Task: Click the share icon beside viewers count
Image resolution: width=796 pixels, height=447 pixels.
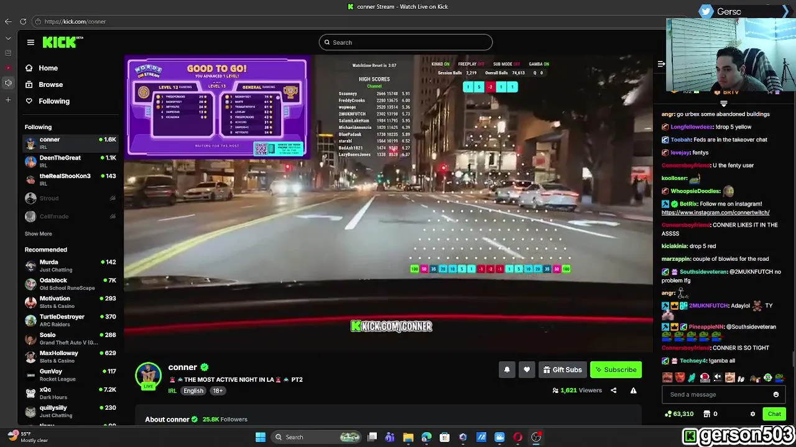Action: pyautogui.click(x=613, y=391)
